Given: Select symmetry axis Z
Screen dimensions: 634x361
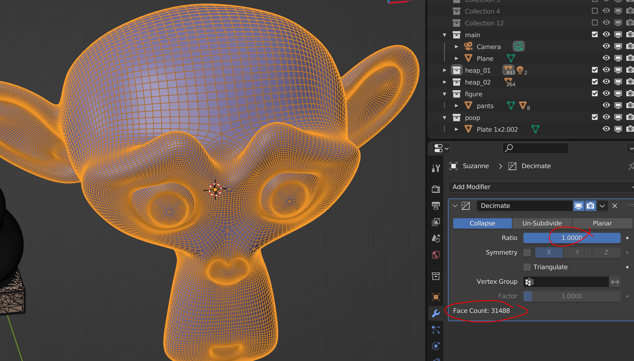Looking at the screenshot, I should click(606, 252).
